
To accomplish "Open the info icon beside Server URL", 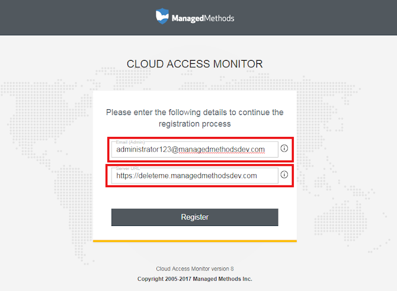I will (x=284, y=175).
